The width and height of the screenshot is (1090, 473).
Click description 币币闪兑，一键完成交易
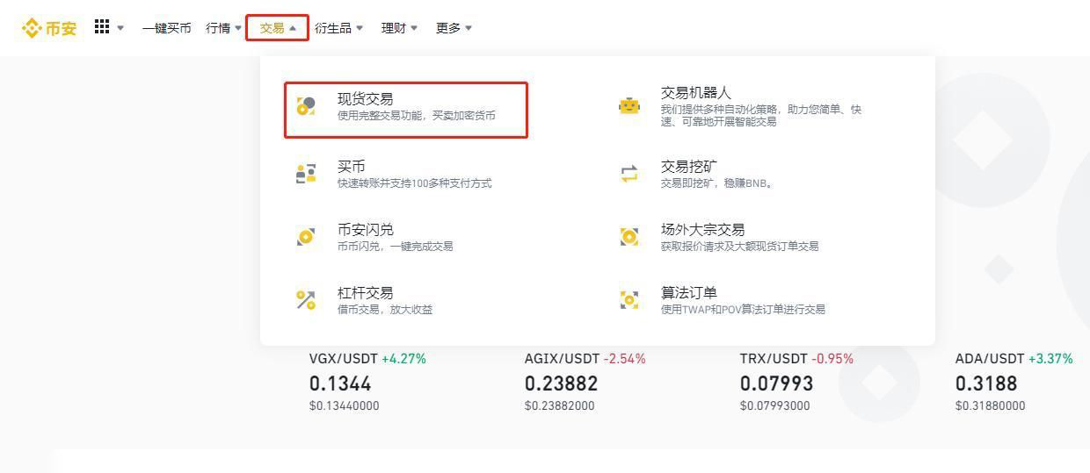coord(396,247)
